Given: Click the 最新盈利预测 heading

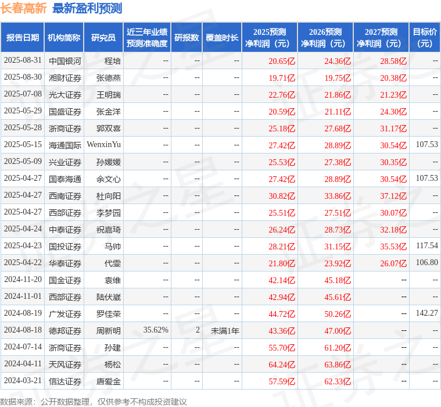Looking at the screenshot, I should pyautogui.click(x=87, y=8).
